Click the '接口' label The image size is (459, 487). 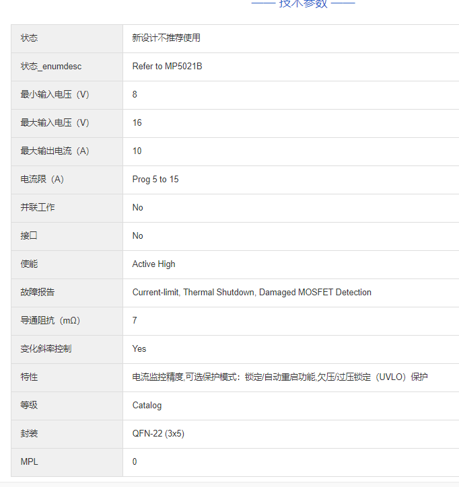29,235
